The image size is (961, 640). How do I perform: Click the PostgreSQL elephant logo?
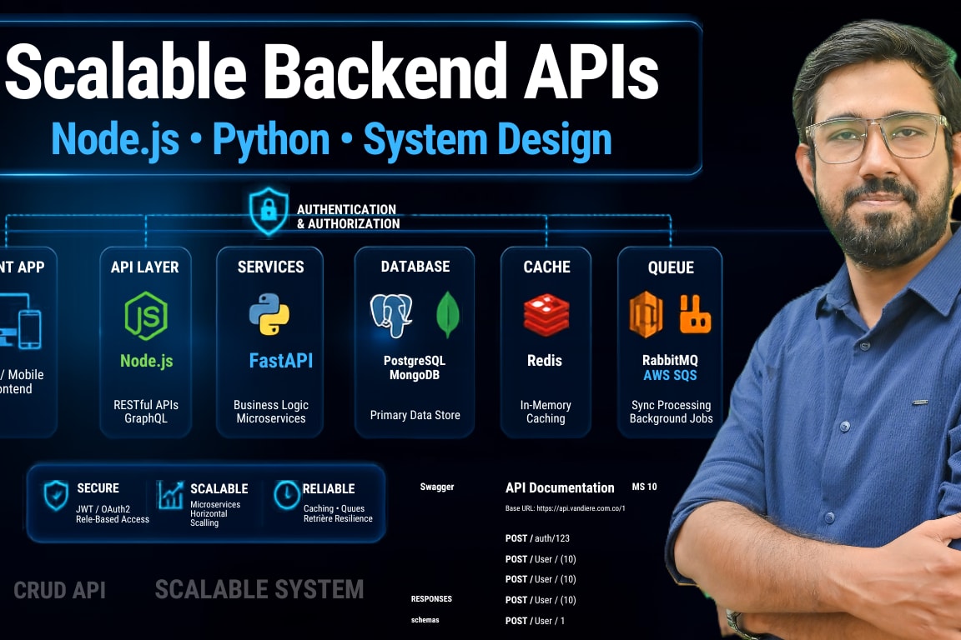391,315
